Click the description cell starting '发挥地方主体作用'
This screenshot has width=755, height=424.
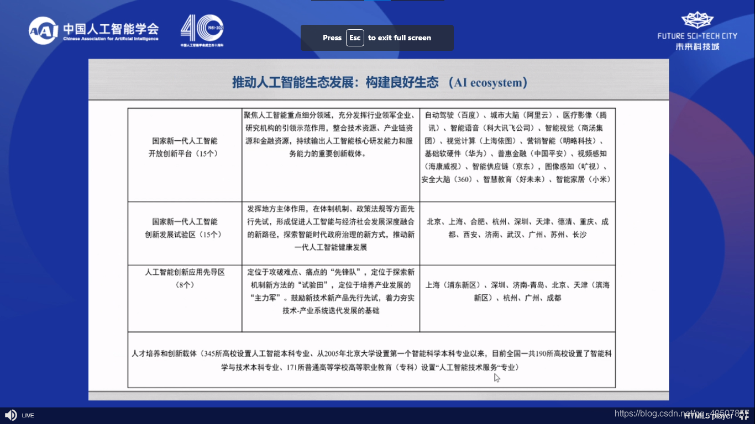(331, 234)
